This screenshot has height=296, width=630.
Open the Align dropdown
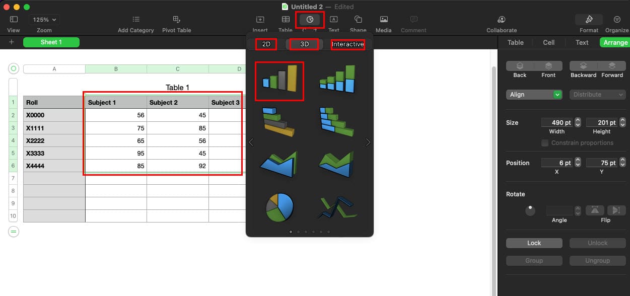click(534, 95)
